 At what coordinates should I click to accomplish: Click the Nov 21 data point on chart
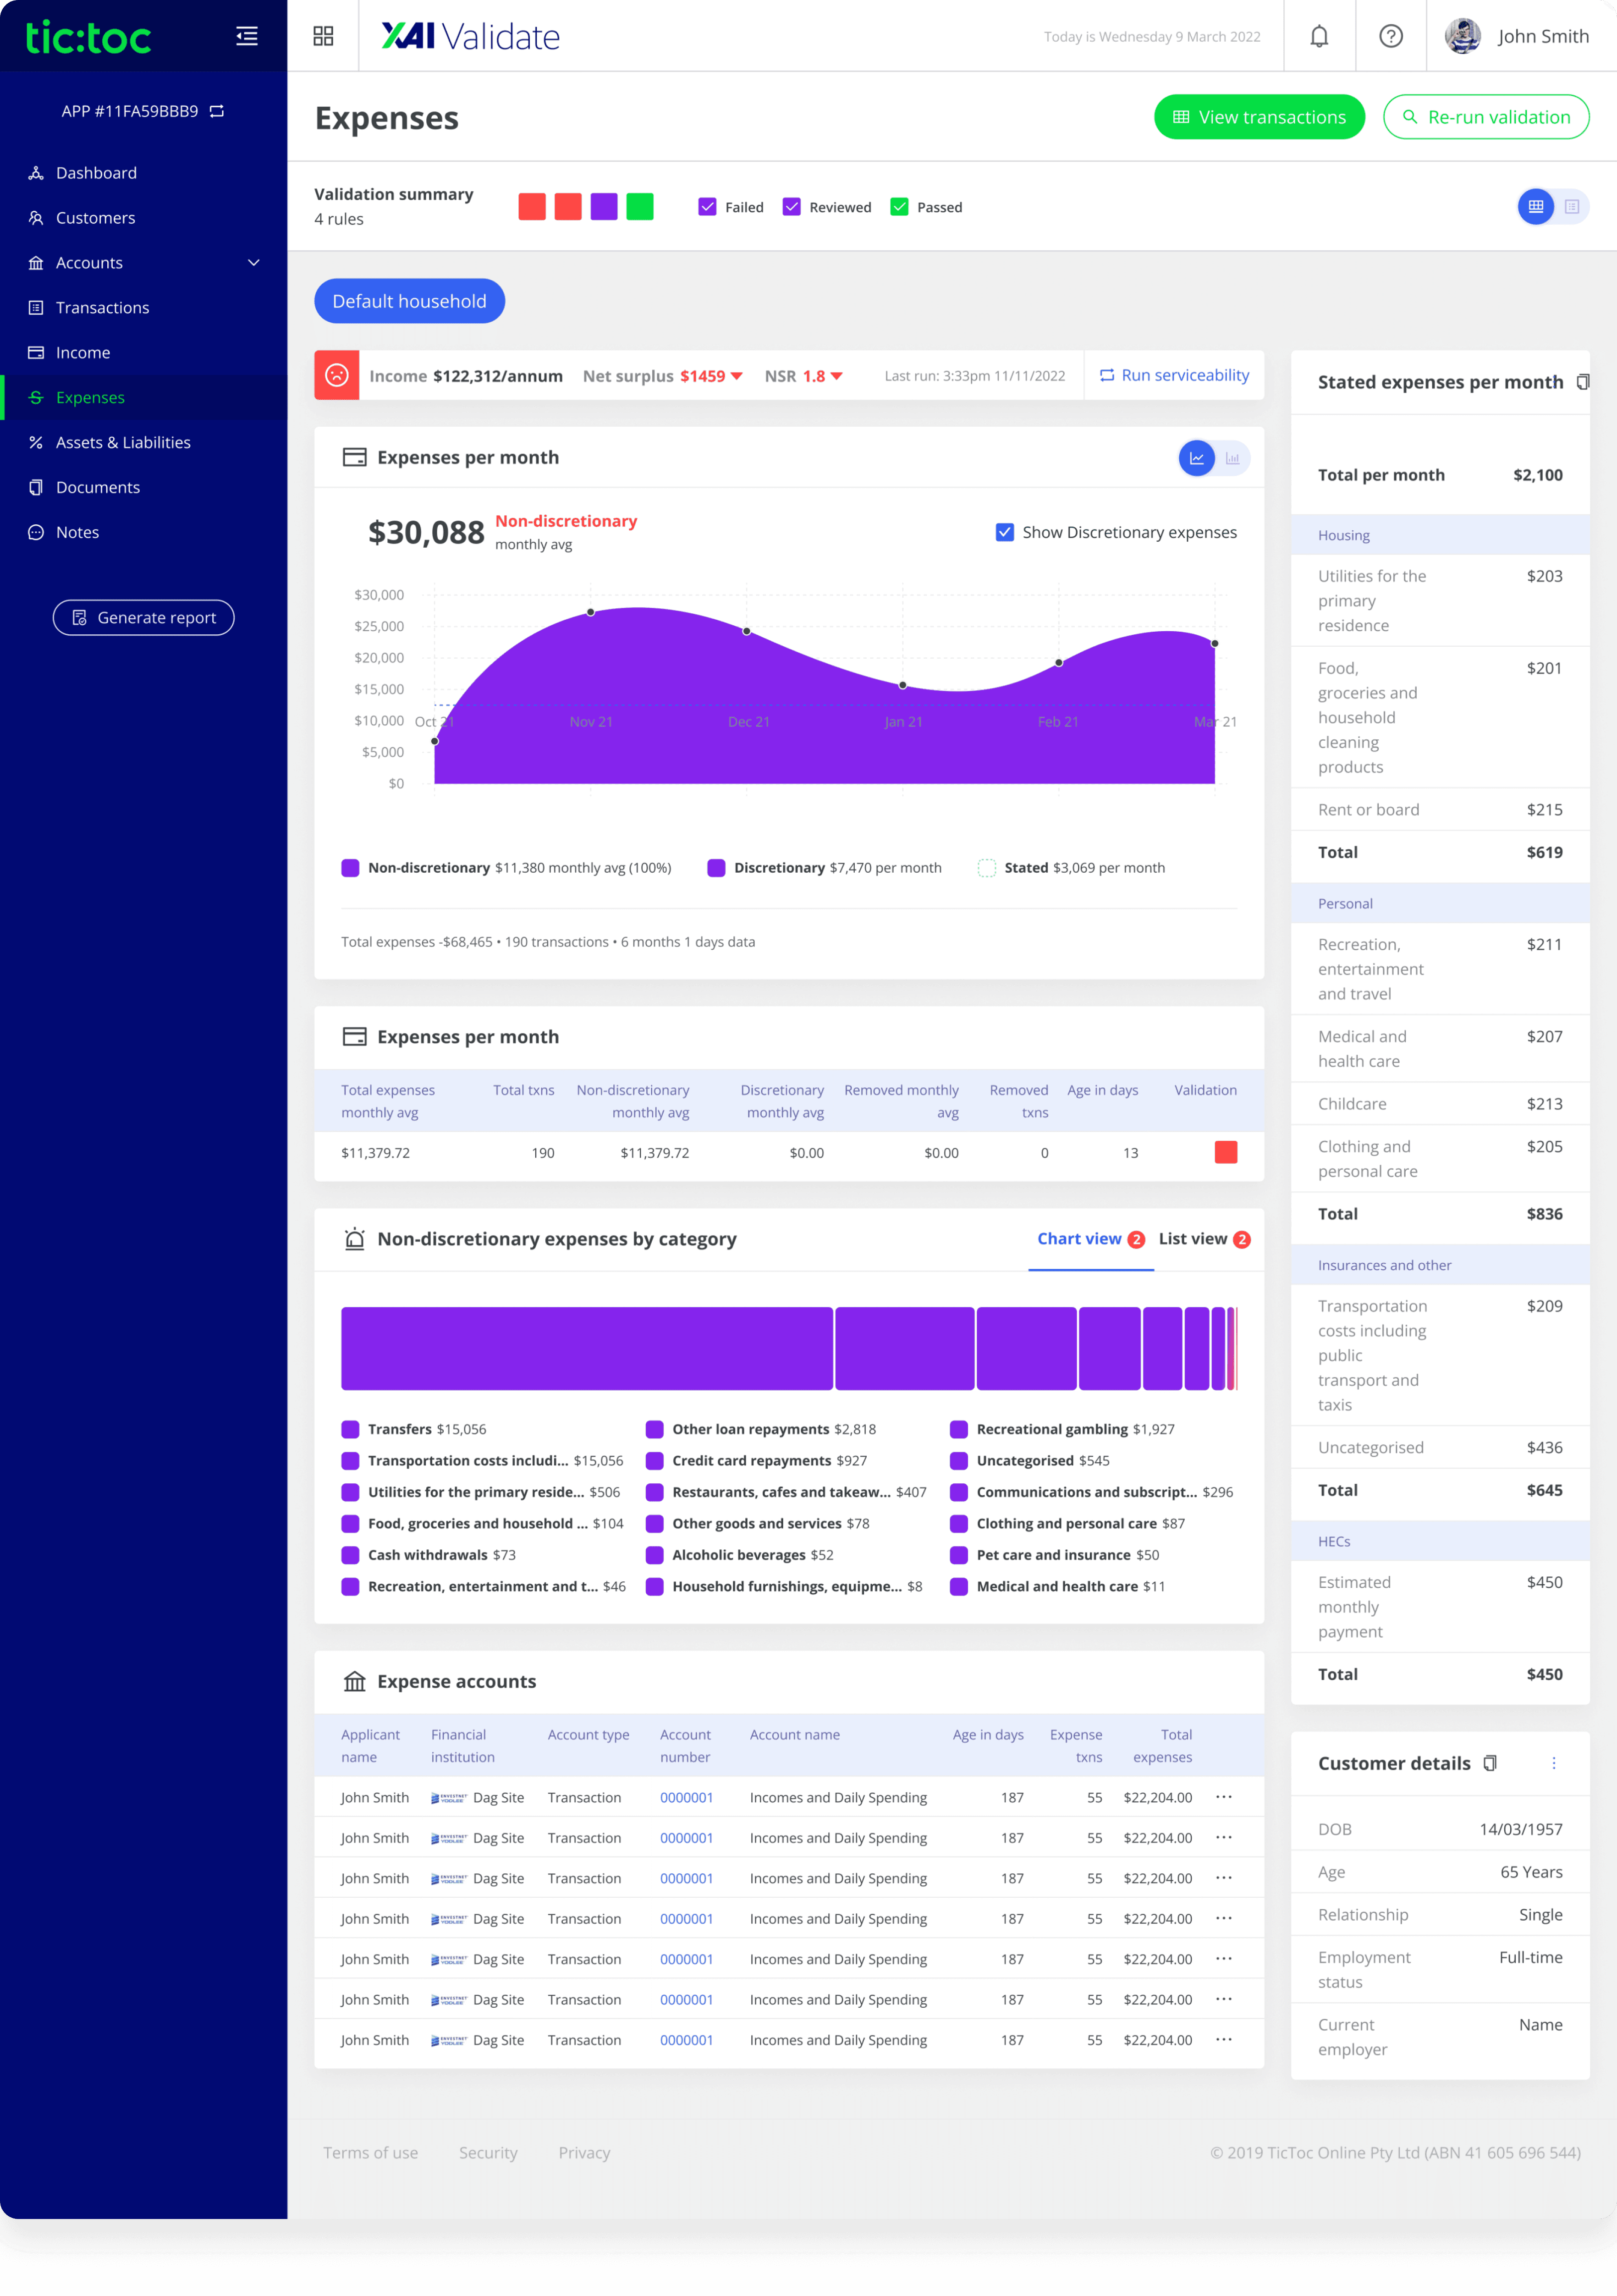tap(591, 612)
